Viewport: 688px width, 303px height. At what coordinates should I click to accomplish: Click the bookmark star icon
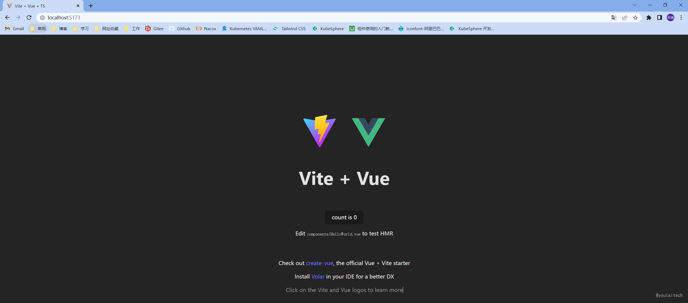(635, 17)
